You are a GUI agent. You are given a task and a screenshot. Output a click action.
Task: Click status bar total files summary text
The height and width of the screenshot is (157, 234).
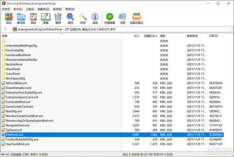pyautogui.click(x=148, y=154)
